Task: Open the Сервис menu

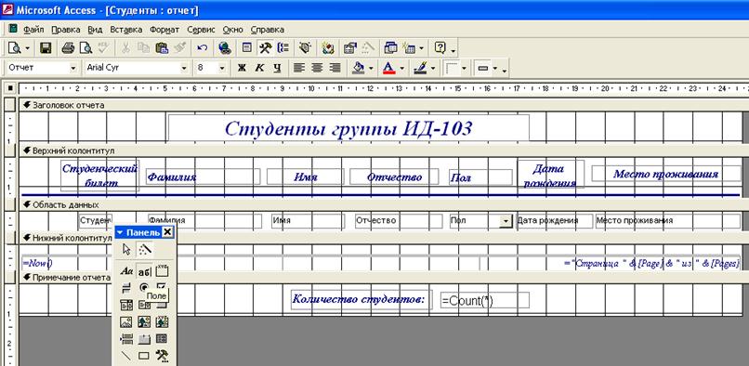Action: tap(201, 29)
